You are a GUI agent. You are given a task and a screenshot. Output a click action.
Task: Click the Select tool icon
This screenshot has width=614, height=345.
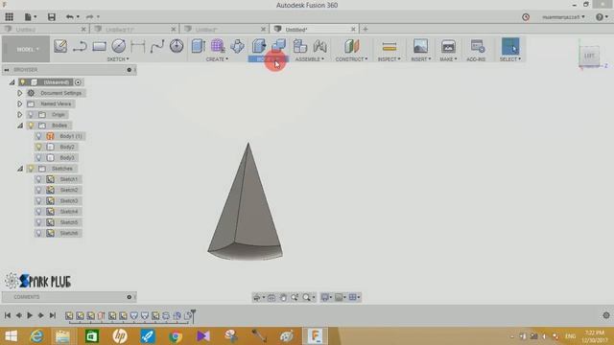tap(510, 46)
